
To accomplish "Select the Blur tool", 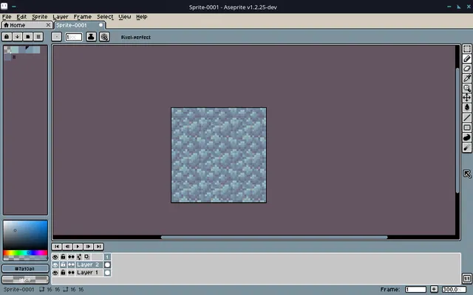I will [x=466, y=147].
